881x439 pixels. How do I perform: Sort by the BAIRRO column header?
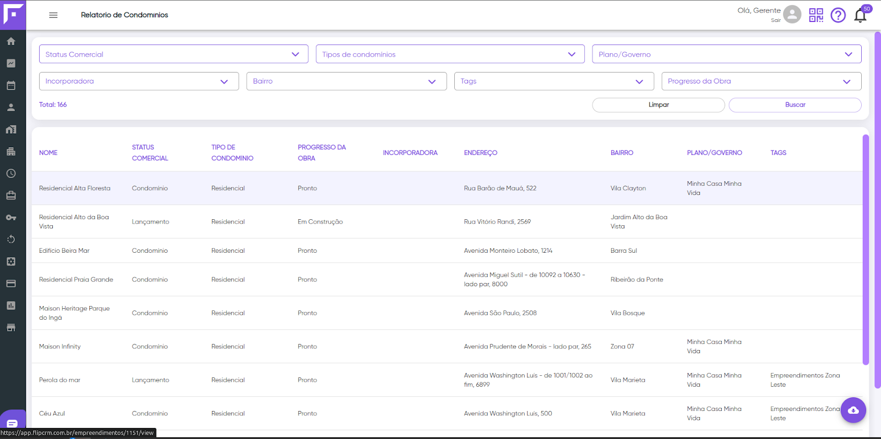(622, 153)
